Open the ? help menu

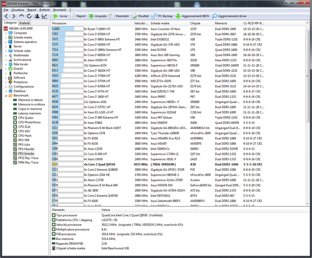(x=70, y=10)
